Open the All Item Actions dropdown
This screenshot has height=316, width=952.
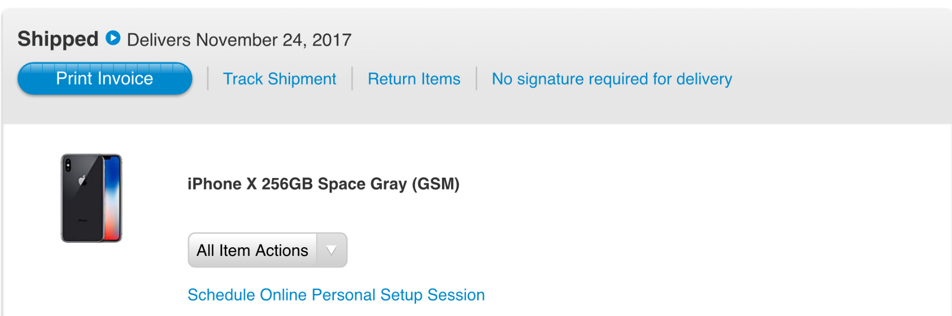(267, 250)
